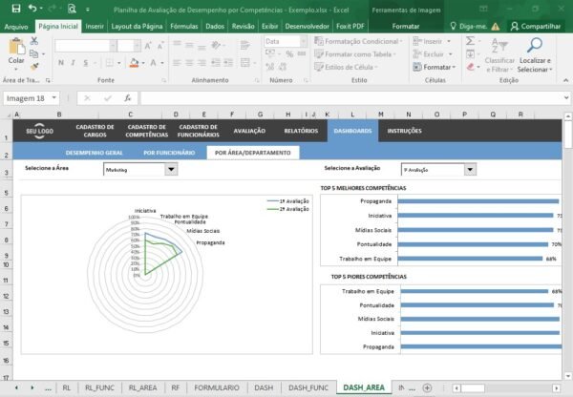Click the formula bar input
This screenshot has height=397, width=573.
[x=351, y=98]
